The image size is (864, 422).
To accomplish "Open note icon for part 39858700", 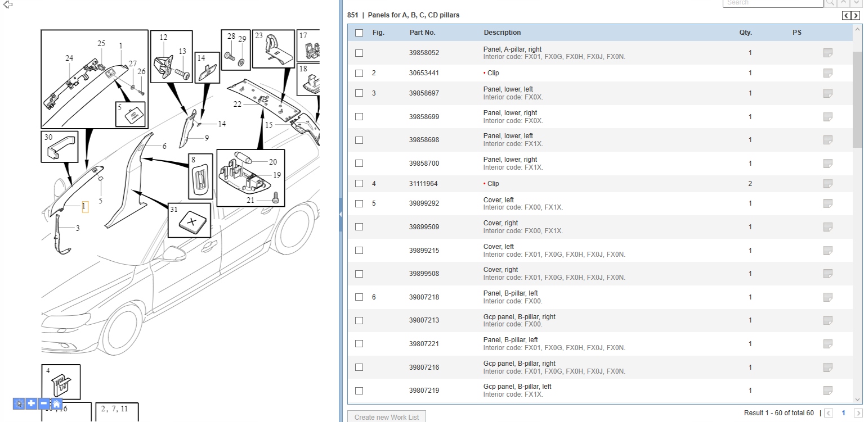I will tap(827, 164).
